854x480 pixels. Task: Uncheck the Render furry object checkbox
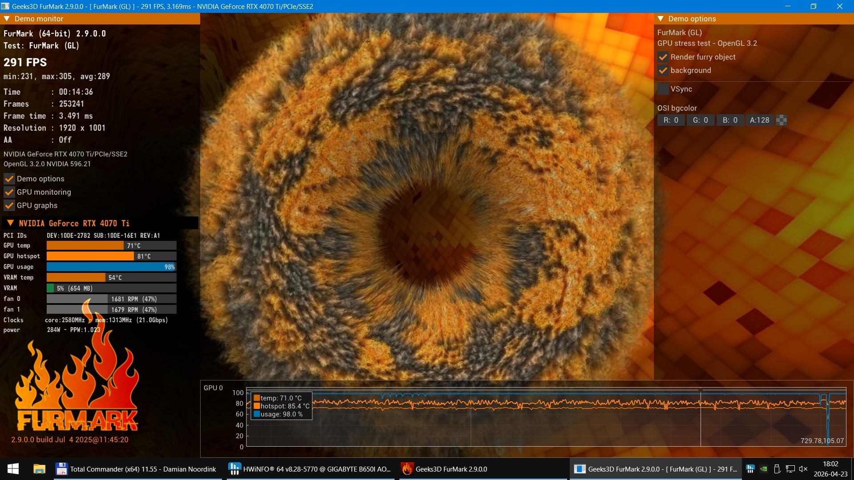point(663,57)
